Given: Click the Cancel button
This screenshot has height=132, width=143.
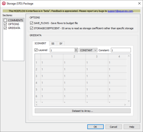Looking at the screenshot, I should [x=114, y=127].
